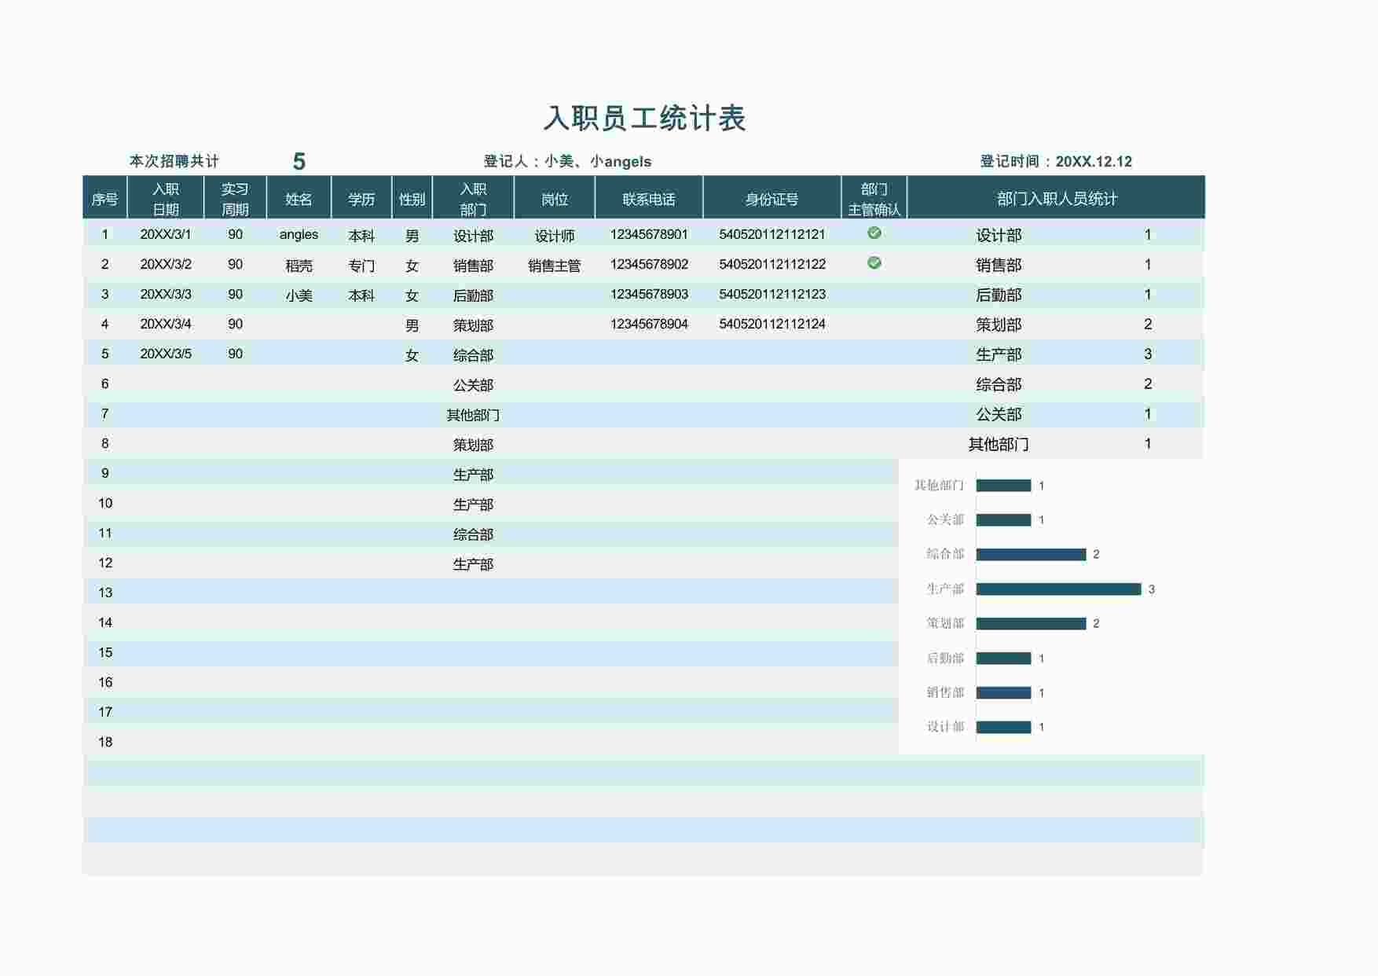The image size is (1378, 976).
Task: Click the date cell 20XX/3/4
Action: pos(166,324)
